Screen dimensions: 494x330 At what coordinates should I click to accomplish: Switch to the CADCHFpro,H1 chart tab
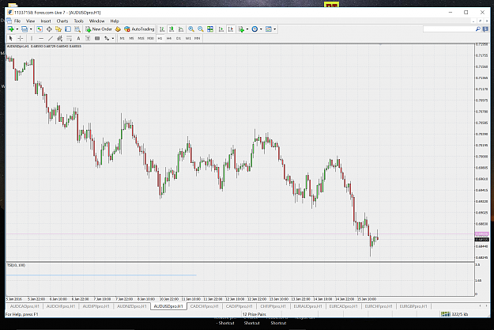pos(205,306)
